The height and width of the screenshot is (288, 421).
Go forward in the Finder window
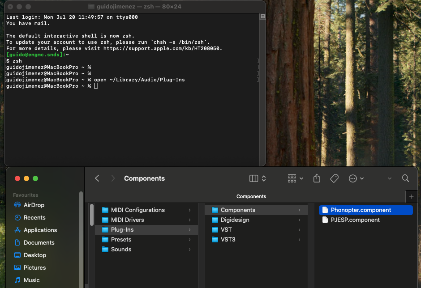[x=113, y=178]
